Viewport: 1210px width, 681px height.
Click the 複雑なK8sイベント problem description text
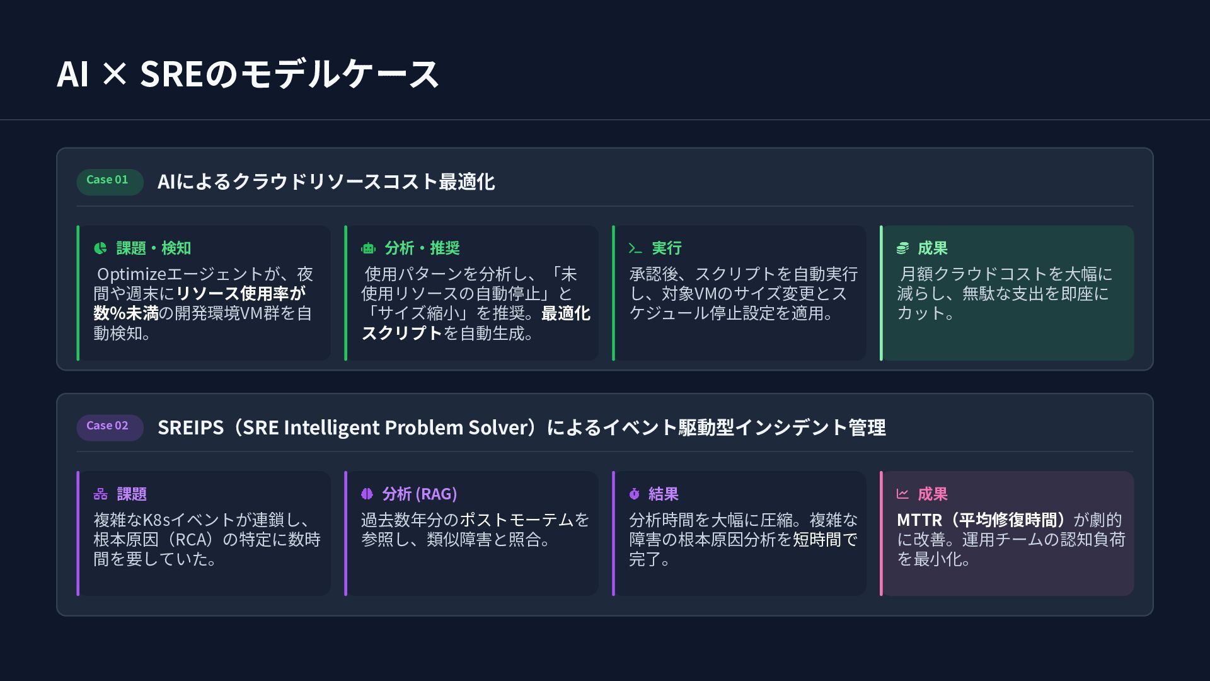point(207,540)
